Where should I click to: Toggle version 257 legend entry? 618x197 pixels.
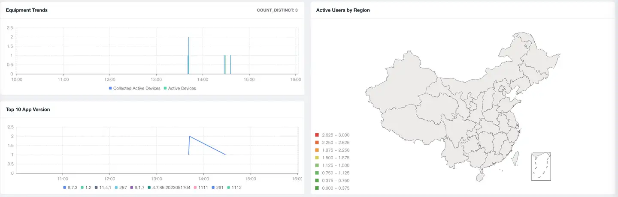(121, 188)
